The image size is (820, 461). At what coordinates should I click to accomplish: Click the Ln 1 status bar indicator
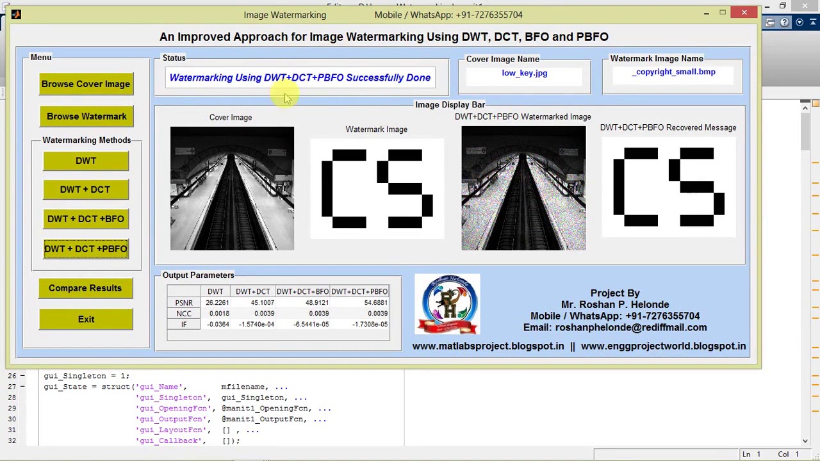751,454
